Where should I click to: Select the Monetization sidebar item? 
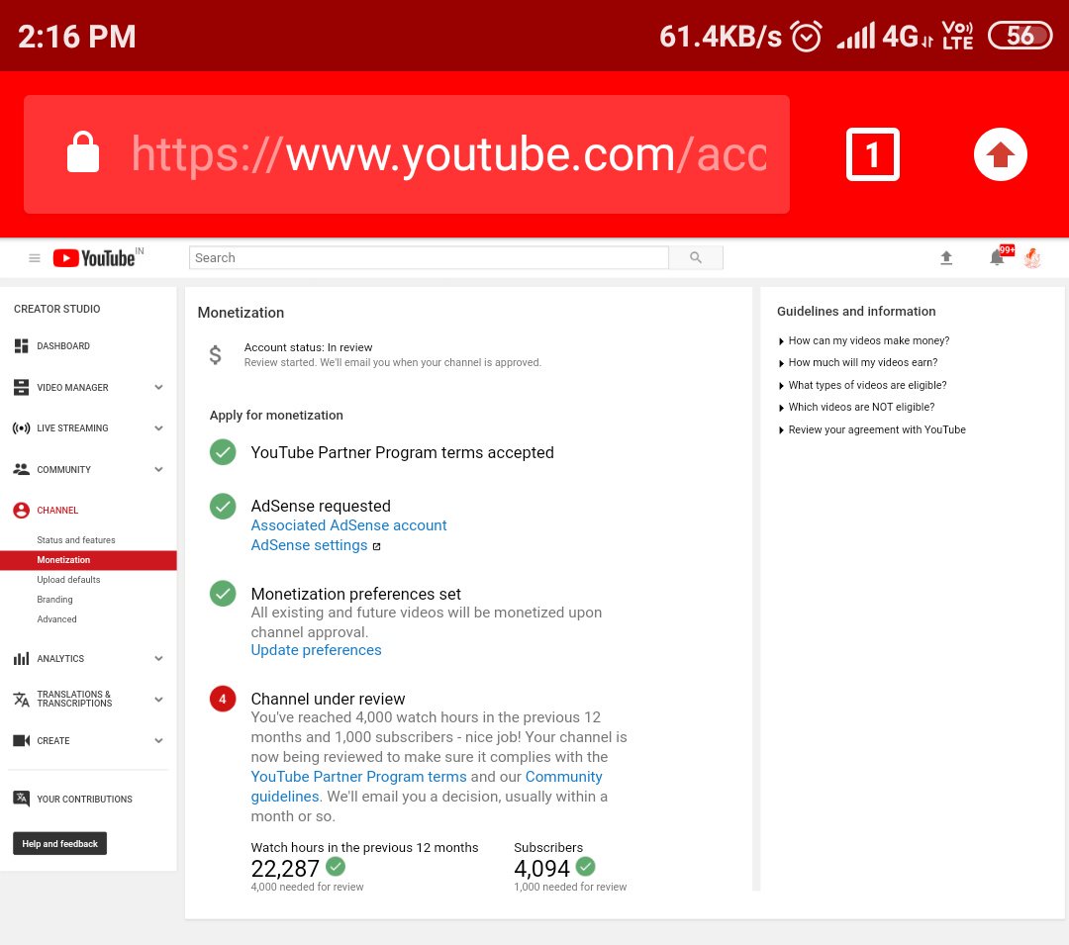[89, 560]
